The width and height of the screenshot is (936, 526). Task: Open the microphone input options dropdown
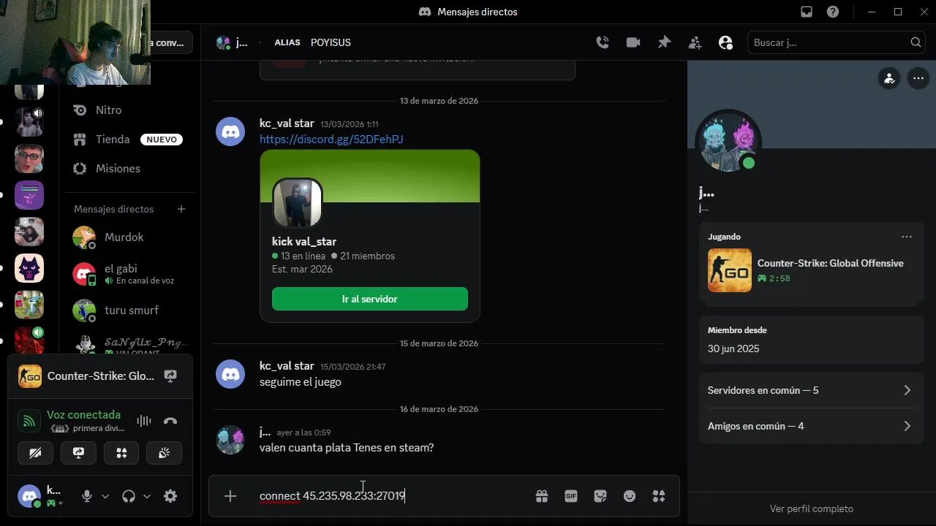tap(105, 496)
